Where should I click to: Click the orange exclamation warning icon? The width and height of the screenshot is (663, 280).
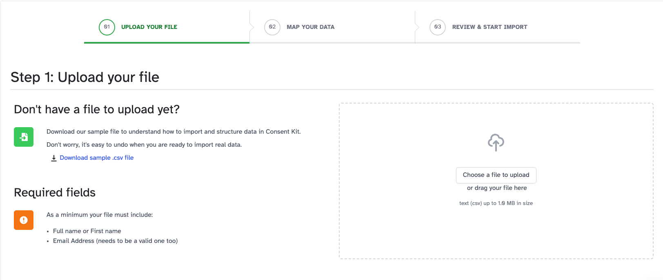coord(24,220)
